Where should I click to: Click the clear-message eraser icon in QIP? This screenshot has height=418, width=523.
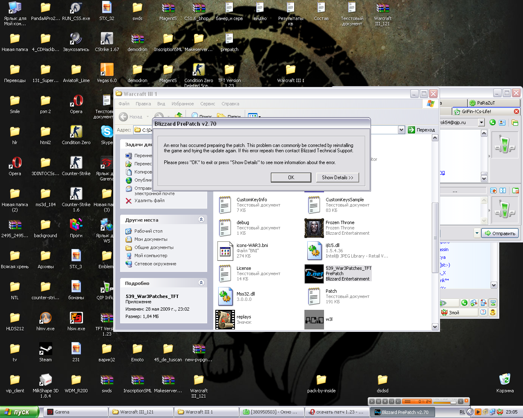tap(493, 191)
